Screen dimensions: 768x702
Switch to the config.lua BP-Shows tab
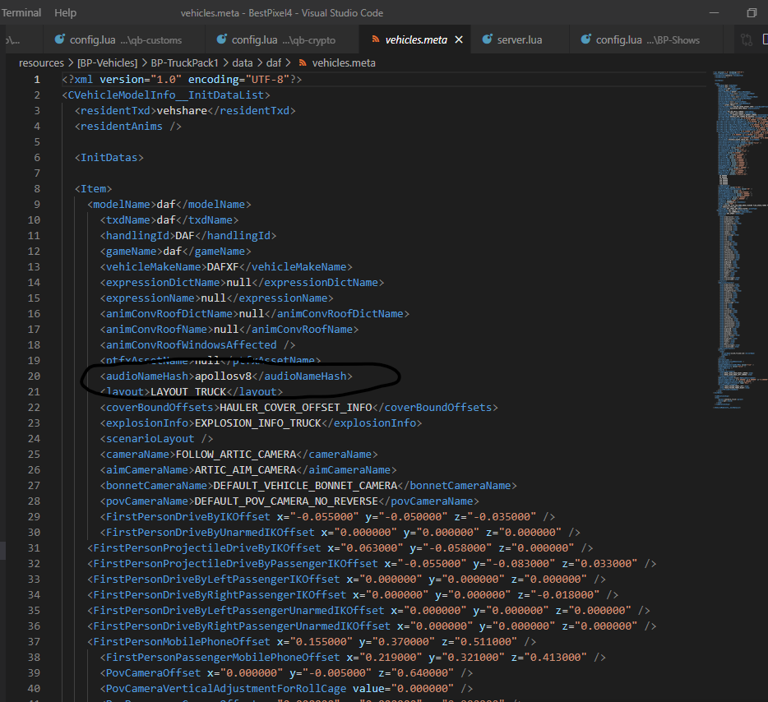[647, 39]
